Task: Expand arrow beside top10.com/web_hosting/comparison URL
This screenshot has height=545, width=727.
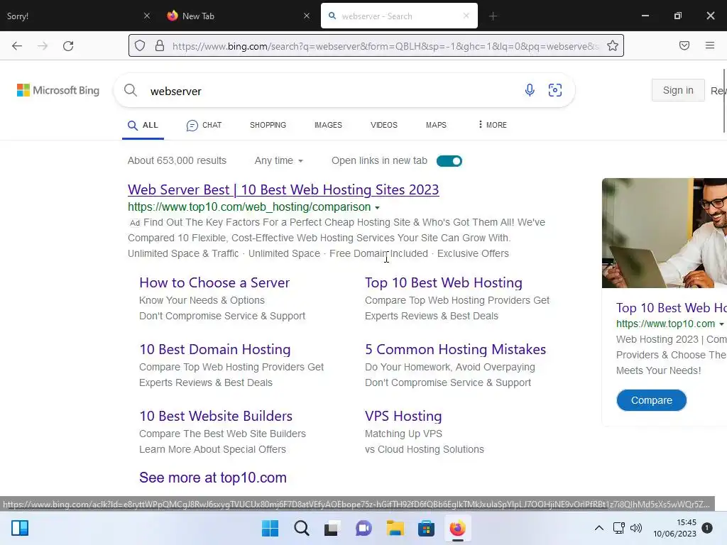Action: (x=378, y=208)
